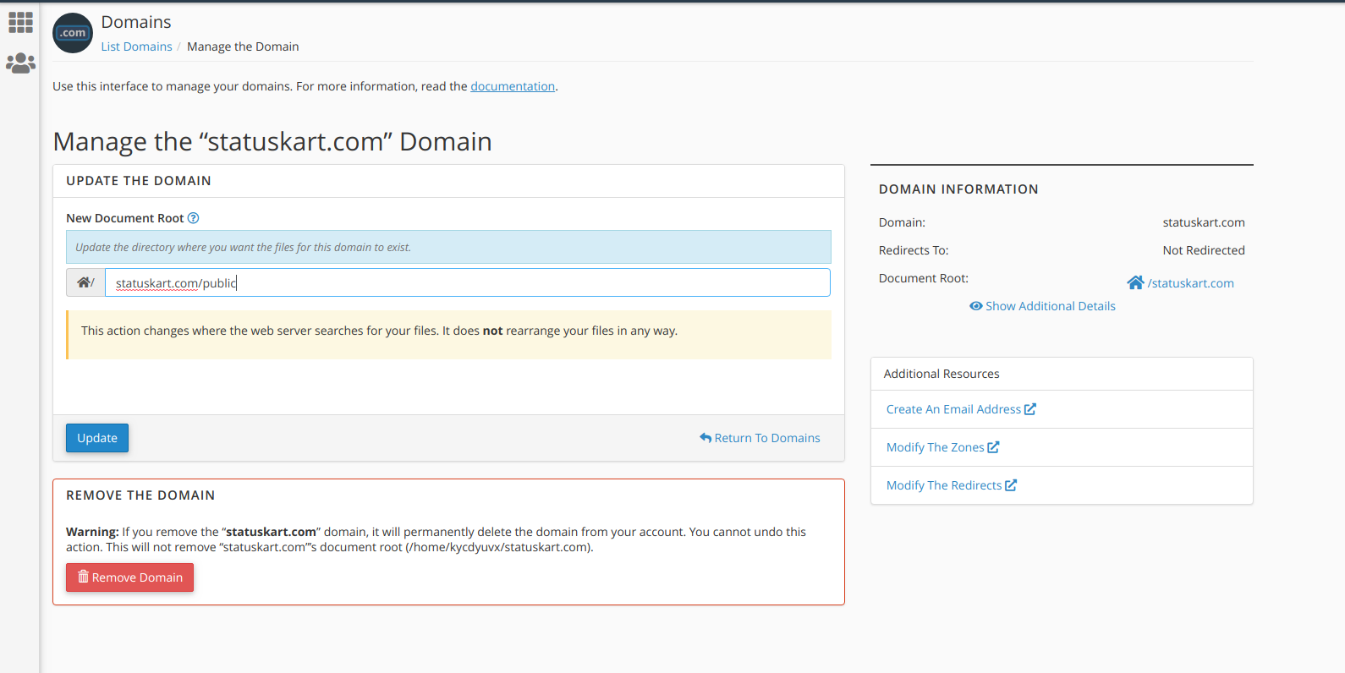The image size is (1345, 673).
Task: Click trash icon on Remove Domain button
Action: 83,577
